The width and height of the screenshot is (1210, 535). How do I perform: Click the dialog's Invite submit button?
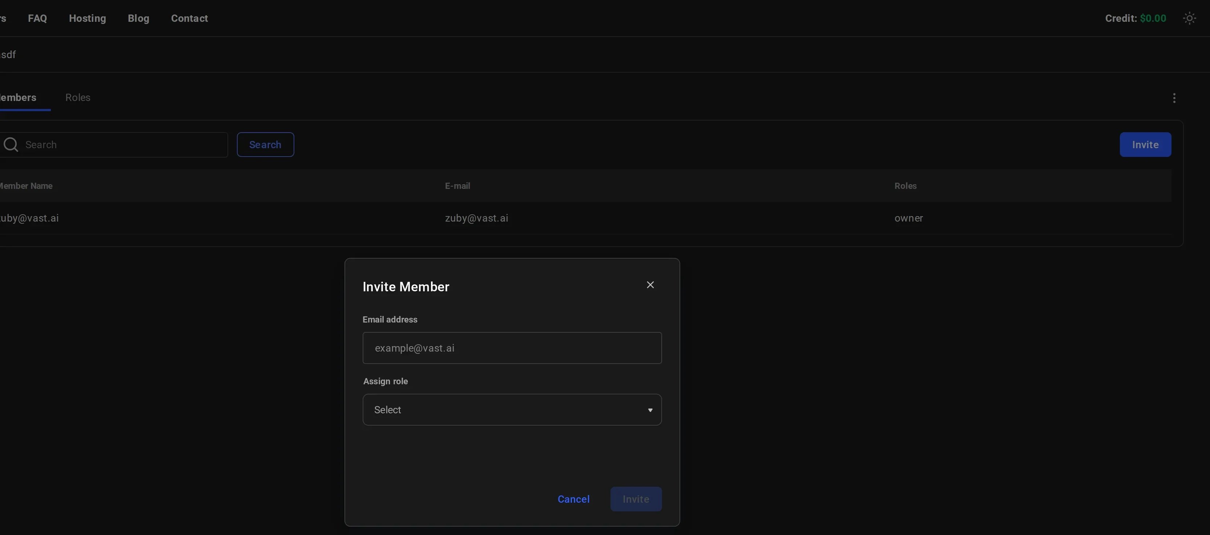(636, 499)
